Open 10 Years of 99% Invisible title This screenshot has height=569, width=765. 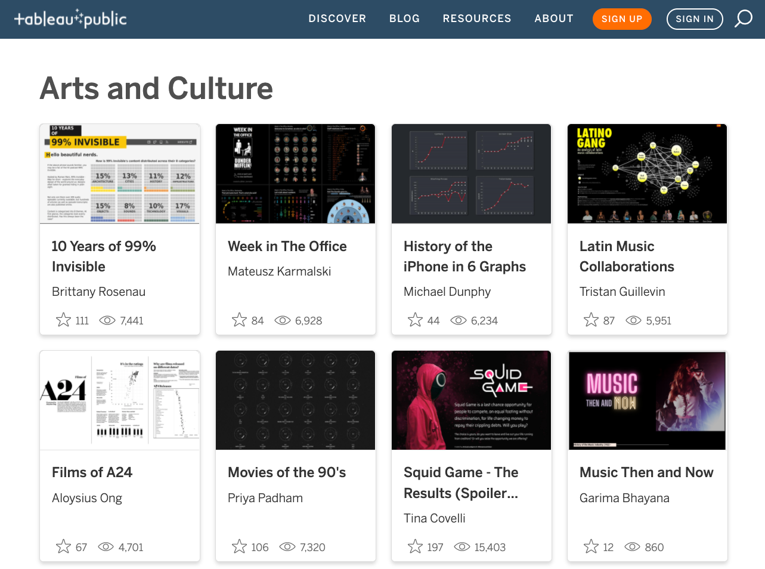(x=104, y=256)
